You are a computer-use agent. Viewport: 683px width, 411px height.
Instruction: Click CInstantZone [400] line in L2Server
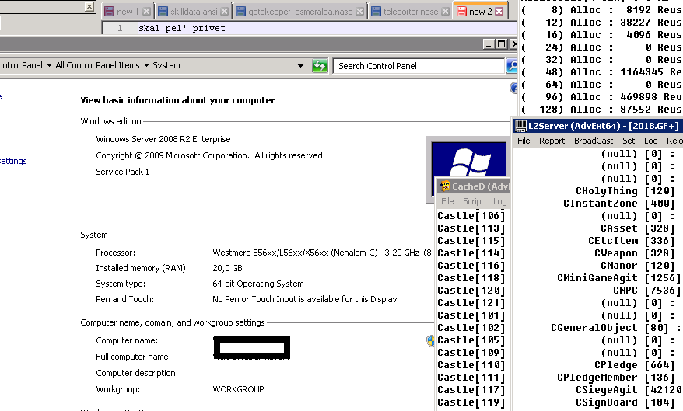(619, 204)
